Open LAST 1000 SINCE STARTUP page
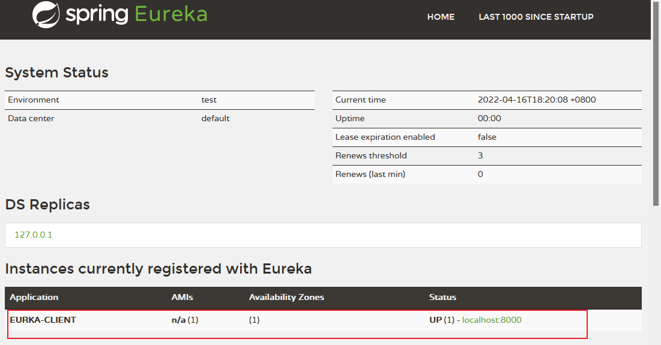Image resolution: width=661 pixels, height=345 pixels. [x=536, y=17]
